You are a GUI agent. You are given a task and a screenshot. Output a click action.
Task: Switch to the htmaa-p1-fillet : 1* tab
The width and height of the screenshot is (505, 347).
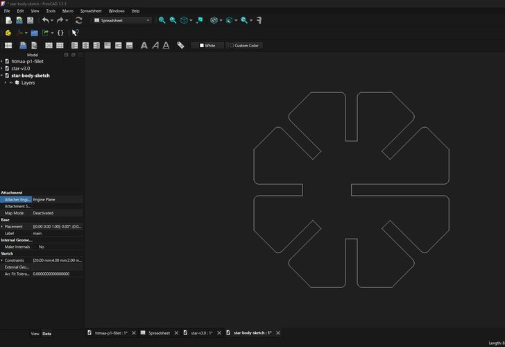[x=111, y=333]
